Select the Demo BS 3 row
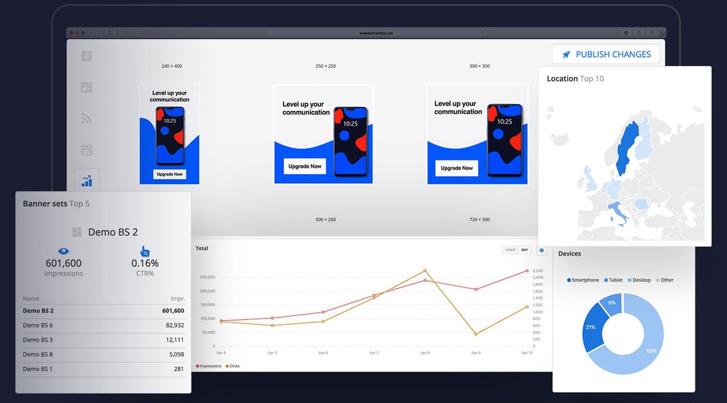 (104, 340)
